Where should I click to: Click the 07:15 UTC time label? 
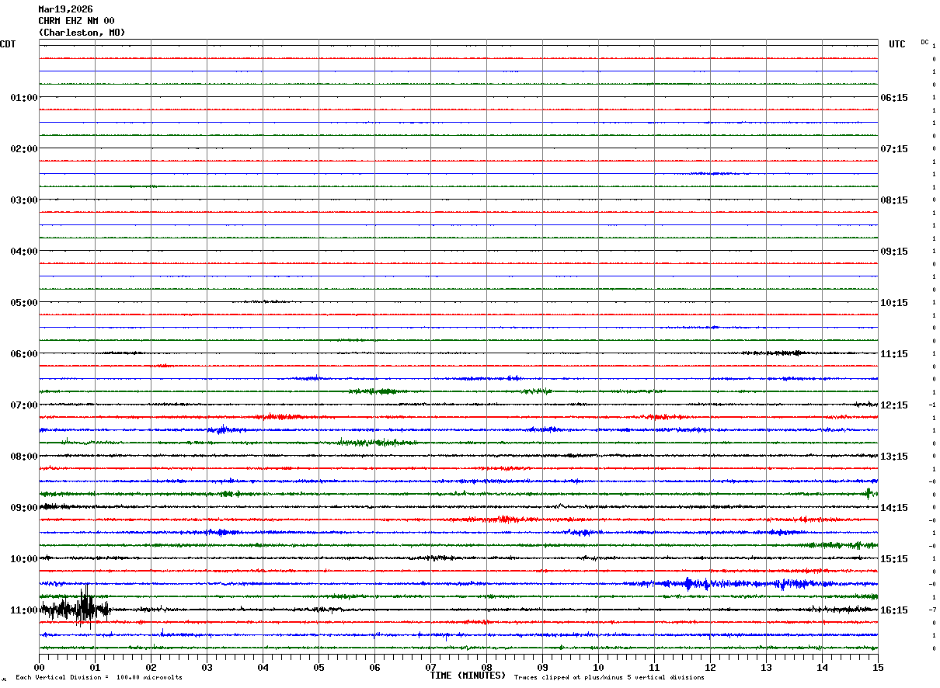(894, 149)
